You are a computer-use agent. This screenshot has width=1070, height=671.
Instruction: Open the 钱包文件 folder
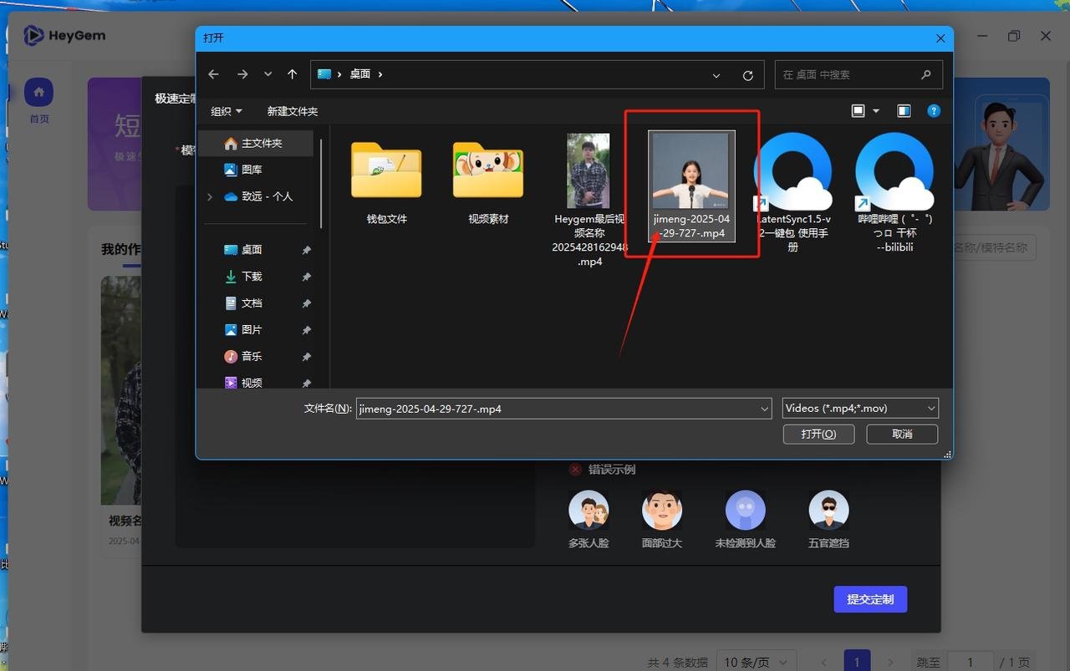pyautogui.click(x=386, y=171)
